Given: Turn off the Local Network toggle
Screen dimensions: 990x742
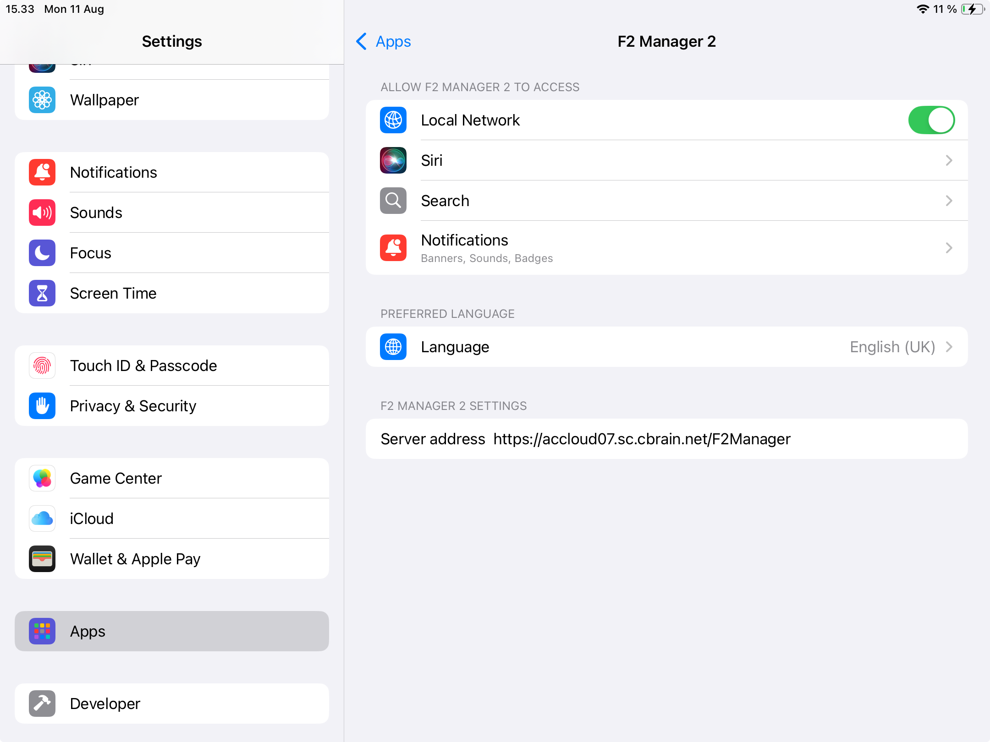Looking at the screenshot, I should coord(931,120).
